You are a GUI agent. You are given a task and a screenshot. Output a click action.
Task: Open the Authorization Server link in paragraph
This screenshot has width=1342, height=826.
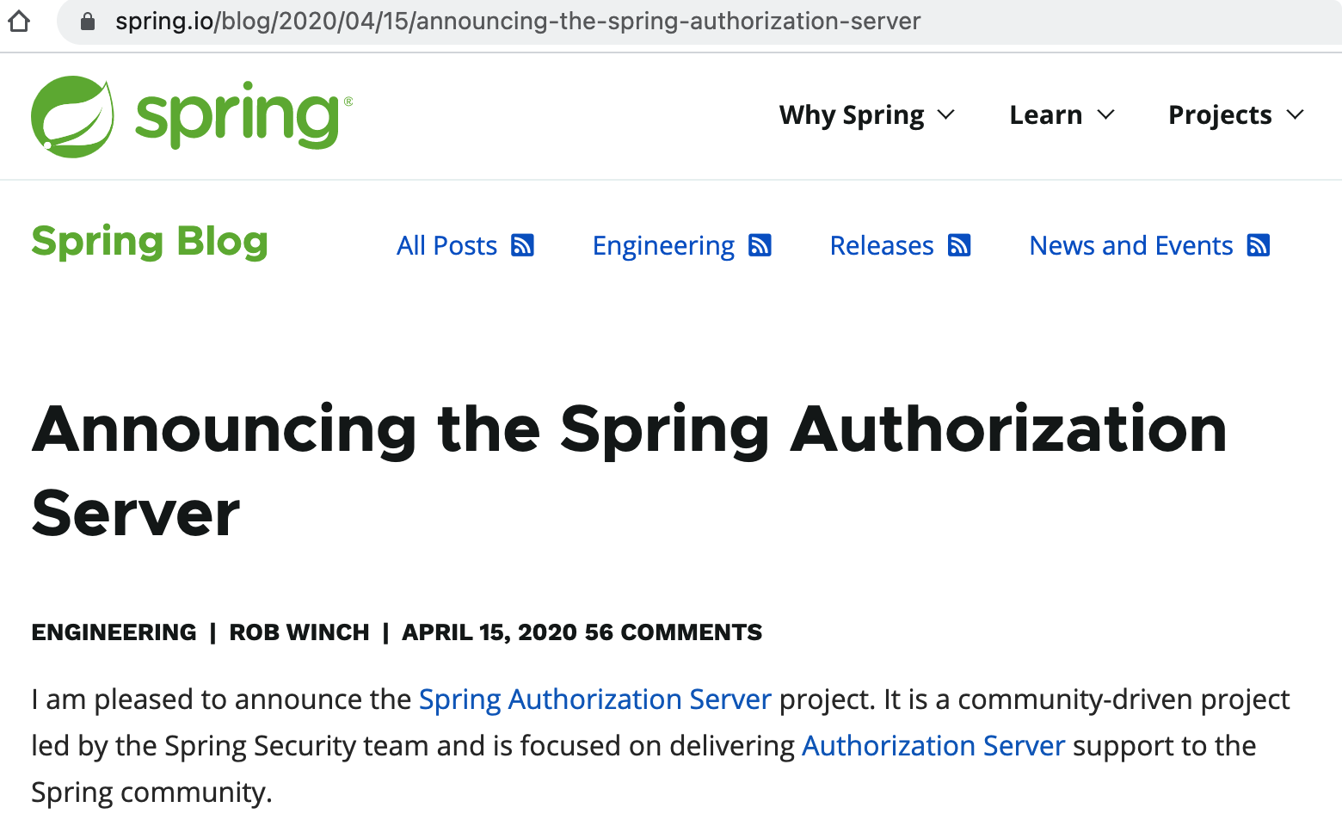[933, 746]
